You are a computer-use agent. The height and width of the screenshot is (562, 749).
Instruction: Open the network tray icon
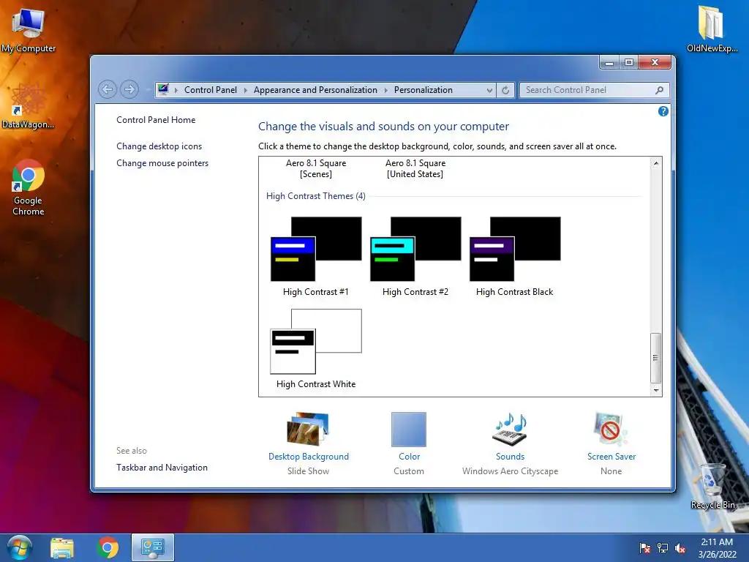coord(663,548)
